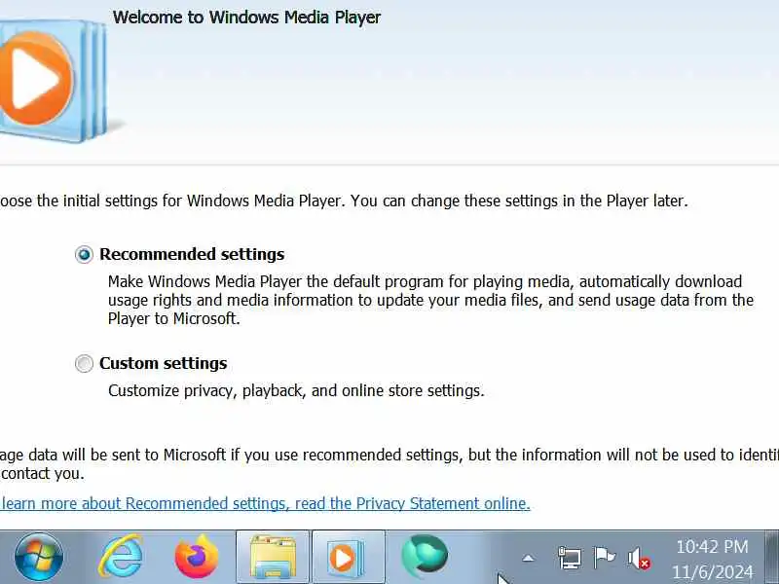
Task: Open Windows Explorer folder taskbar icon
Action: (x=273, y=556)
